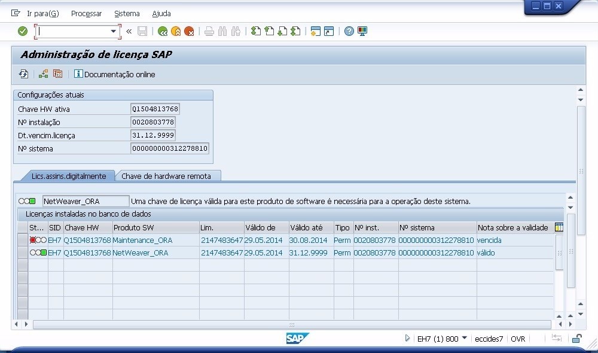
Task: Open the session menu icon beside Ir para
Action: (16, 13)
